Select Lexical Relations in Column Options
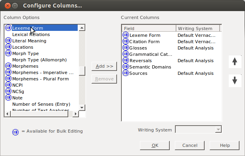 31,34
